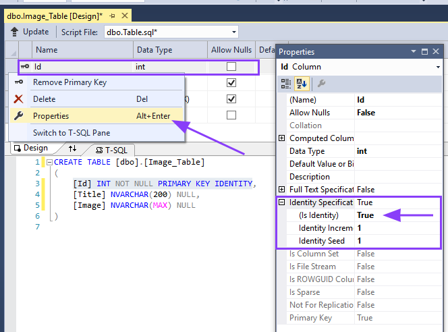Click the (Is Identity) True value
The image size is (448, 332).
click(x=365, y=215)
